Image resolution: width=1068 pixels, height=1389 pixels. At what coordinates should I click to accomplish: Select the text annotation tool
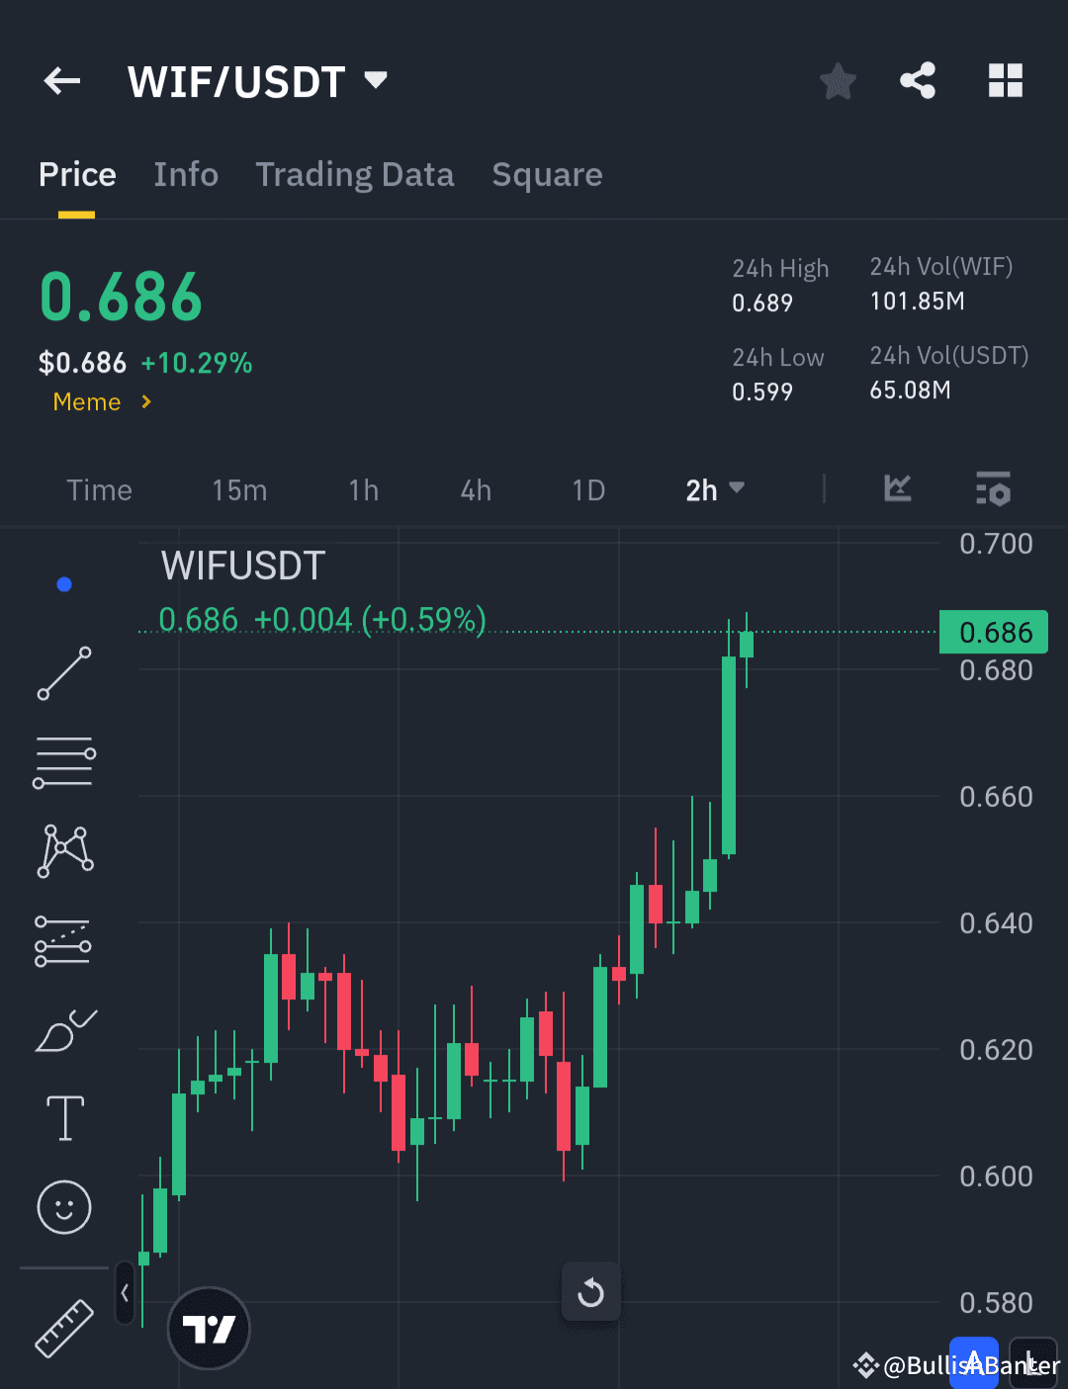(x=63, y=1117)
